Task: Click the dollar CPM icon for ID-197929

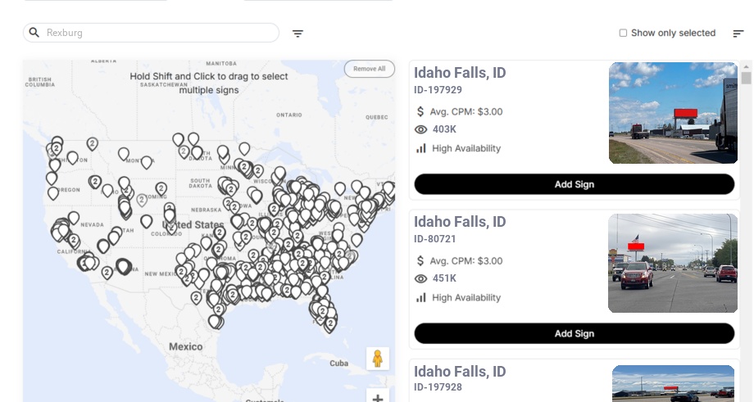Action: coord(421,111)
